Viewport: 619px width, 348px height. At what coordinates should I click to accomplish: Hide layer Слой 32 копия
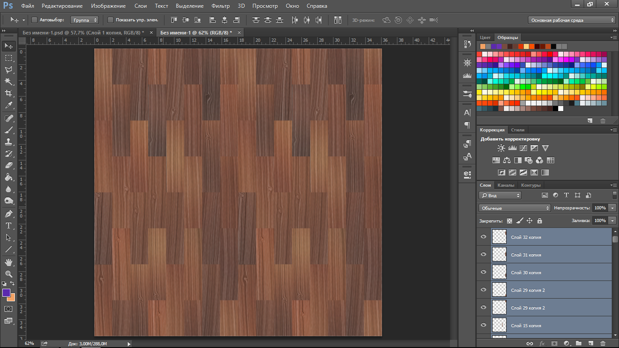483,237
